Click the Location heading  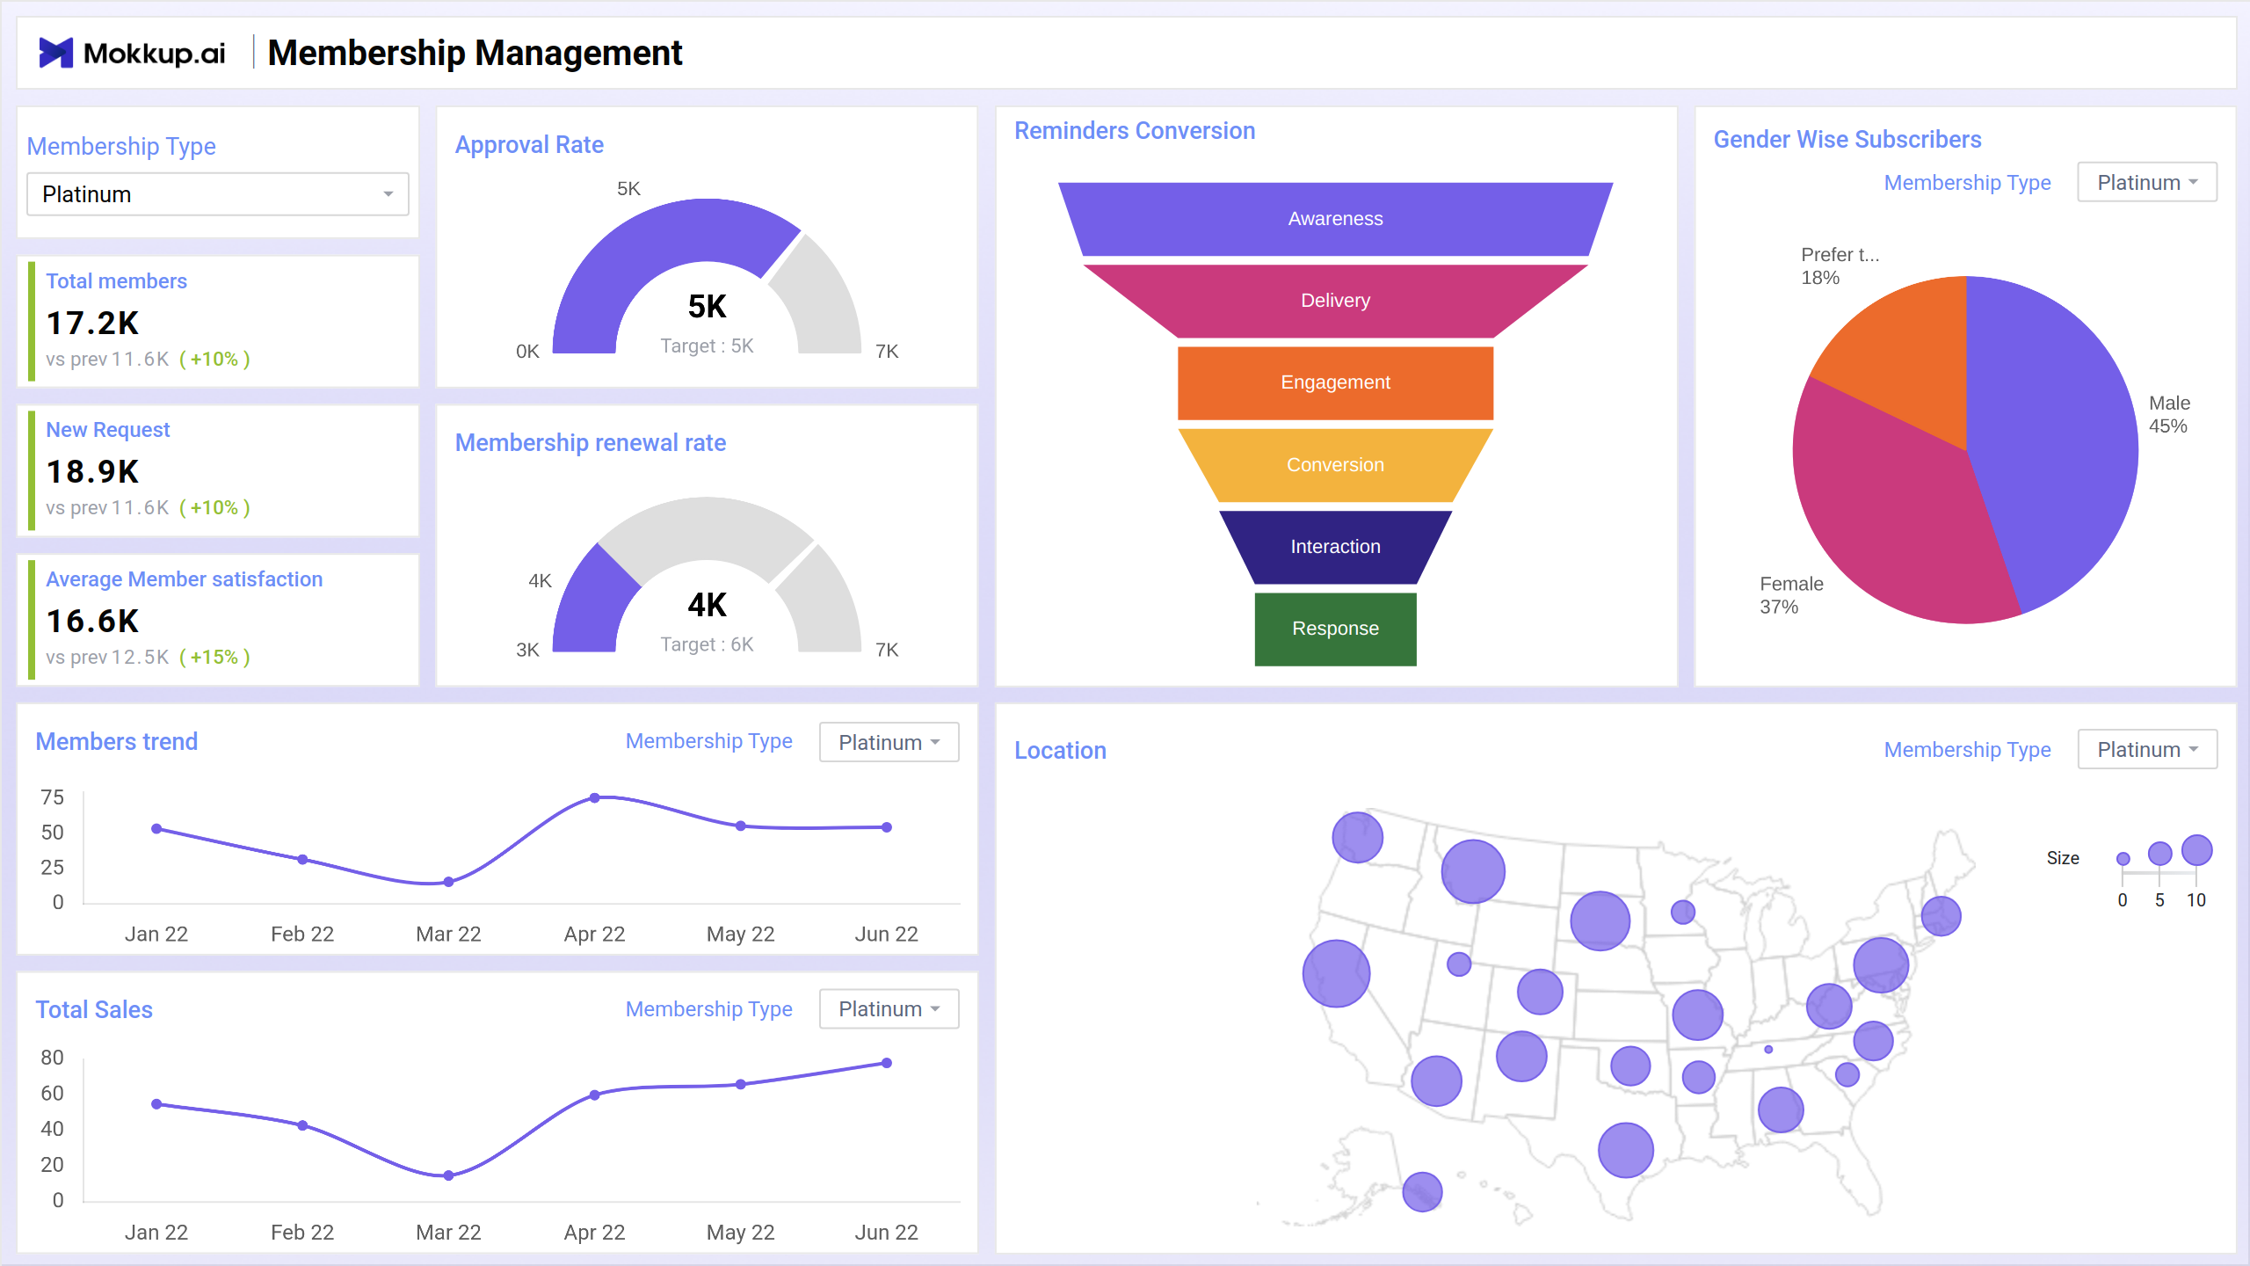[1060, 751]
